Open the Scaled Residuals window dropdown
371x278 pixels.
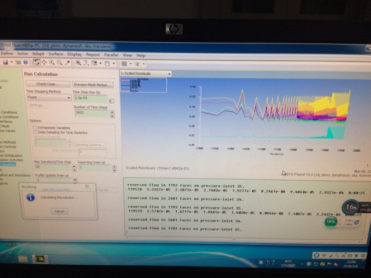[x=169, y=74]
